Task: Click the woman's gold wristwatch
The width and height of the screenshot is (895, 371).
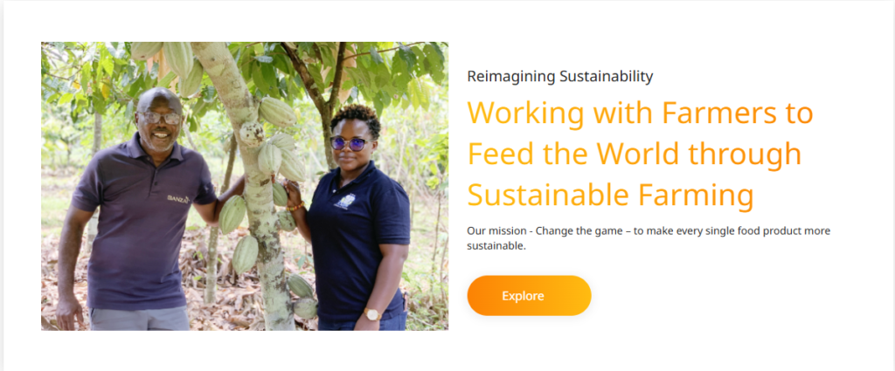Action: tap(373, 314)
